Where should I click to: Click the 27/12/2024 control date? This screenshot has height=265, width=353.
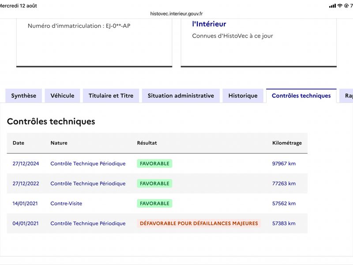coord(26,163)
